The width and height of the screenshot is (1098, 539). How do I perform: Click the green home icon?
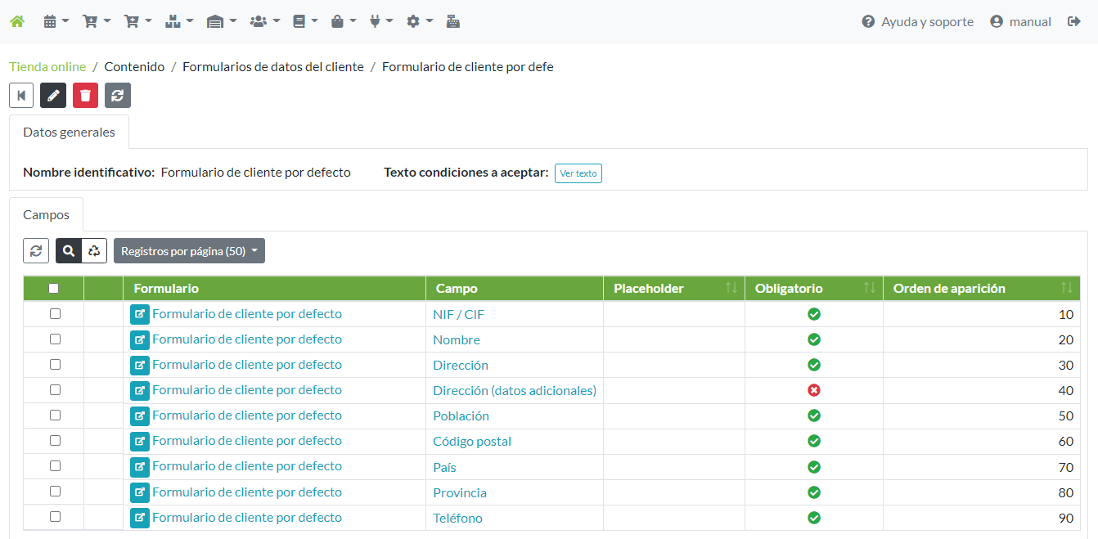(17, 22)
